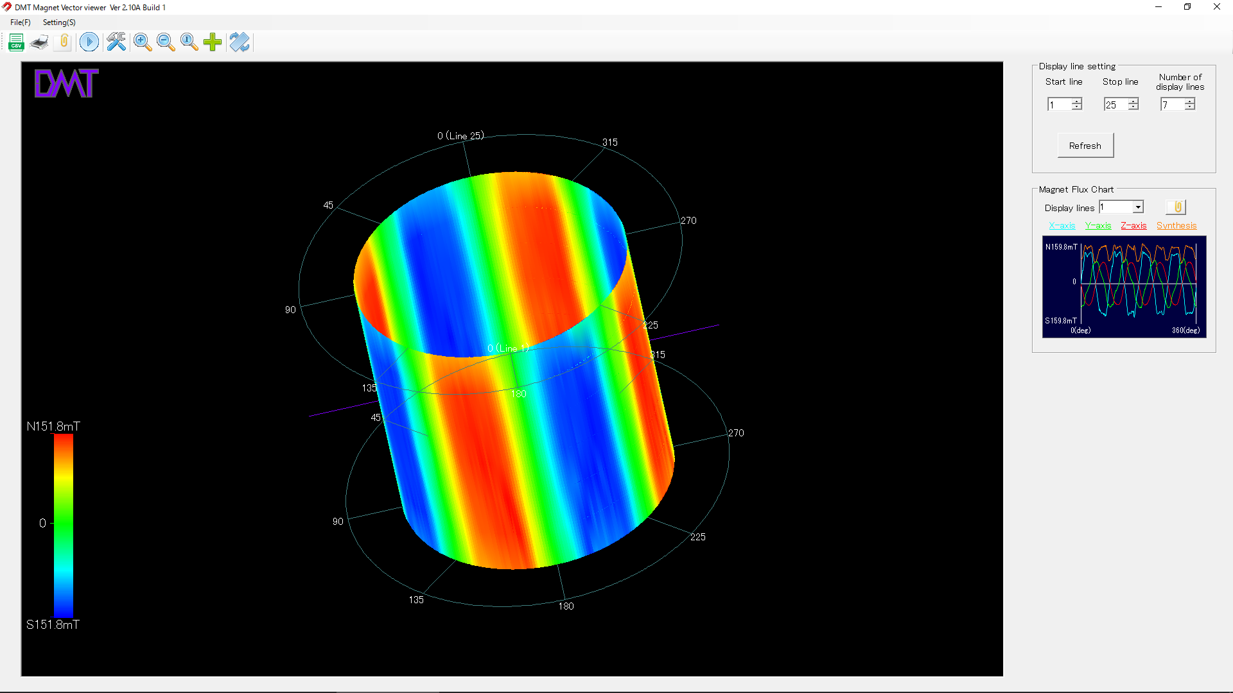
Task: Toggle the Y-axis curve link
Action: click(x=1097, y=225)
